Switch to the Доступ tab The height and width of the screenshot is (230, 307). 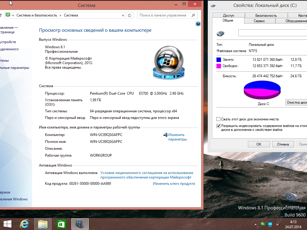point(228,16)
